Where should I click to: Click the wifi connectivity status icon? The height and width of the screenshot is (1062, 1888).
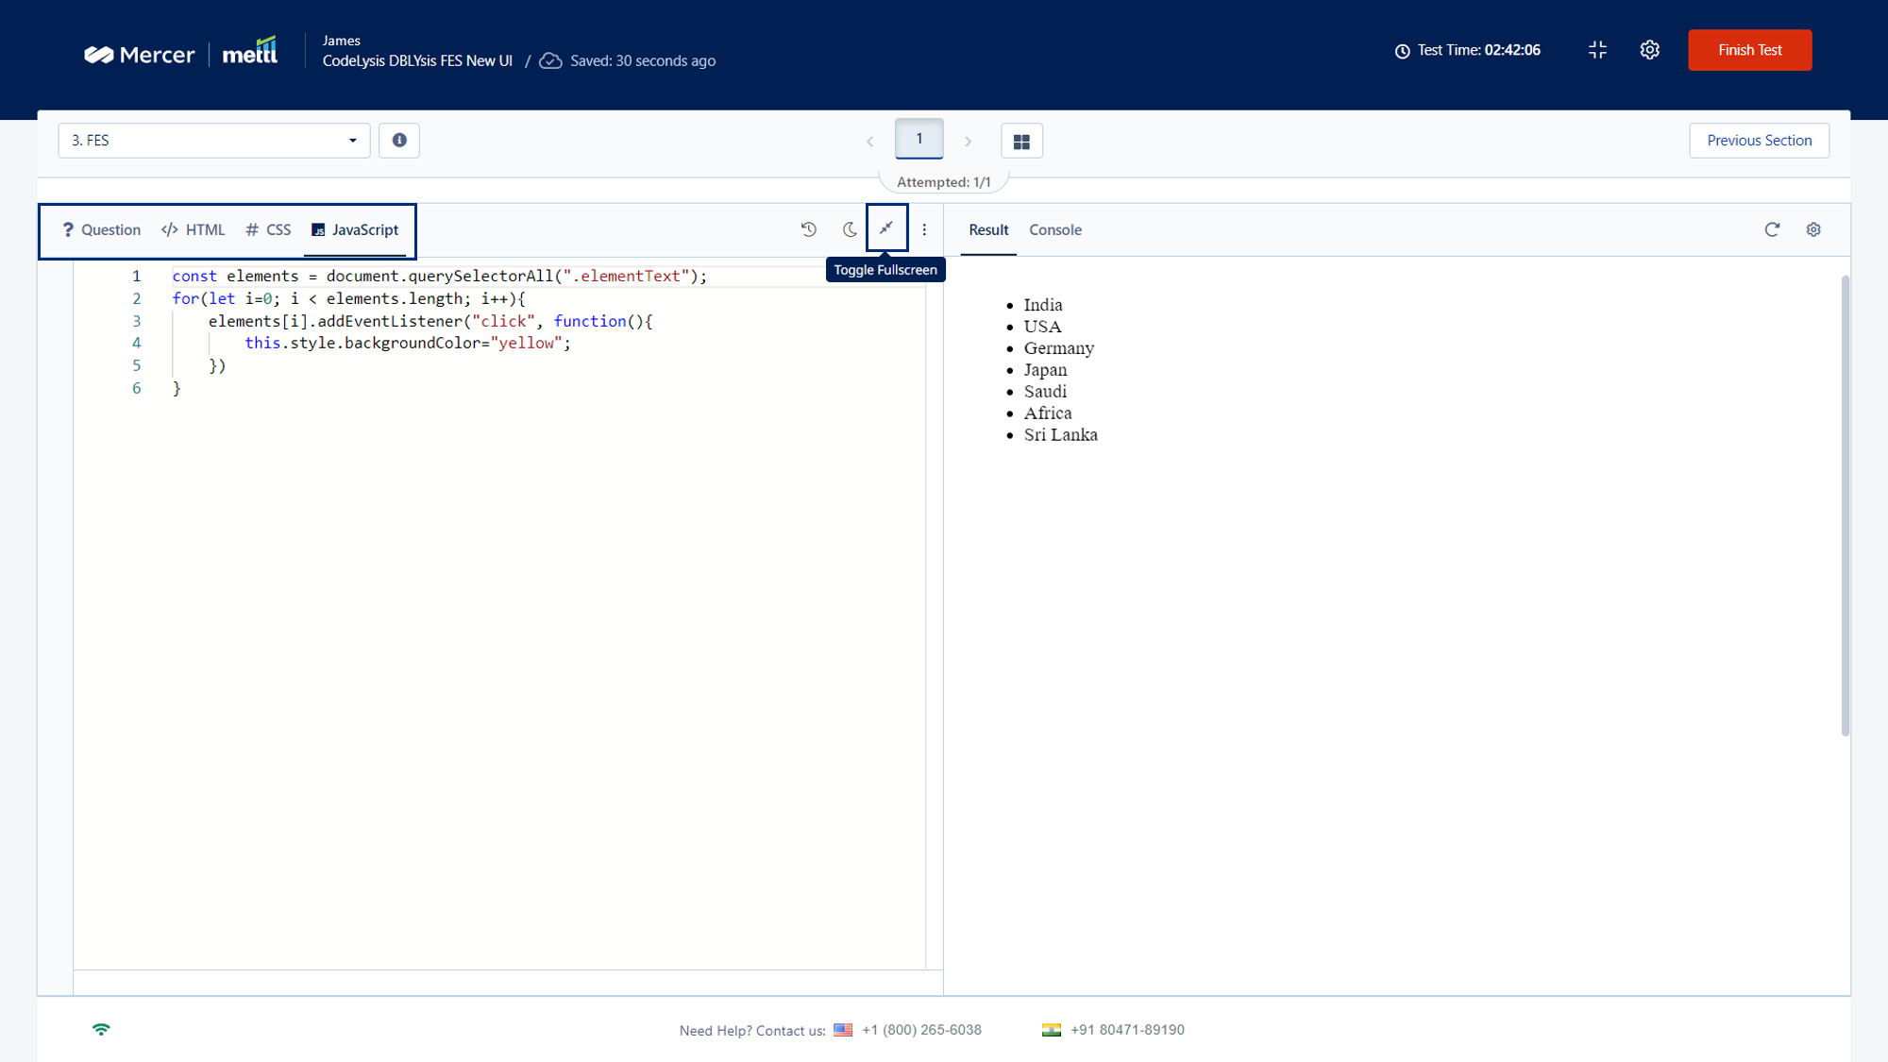pos(101,1029)
